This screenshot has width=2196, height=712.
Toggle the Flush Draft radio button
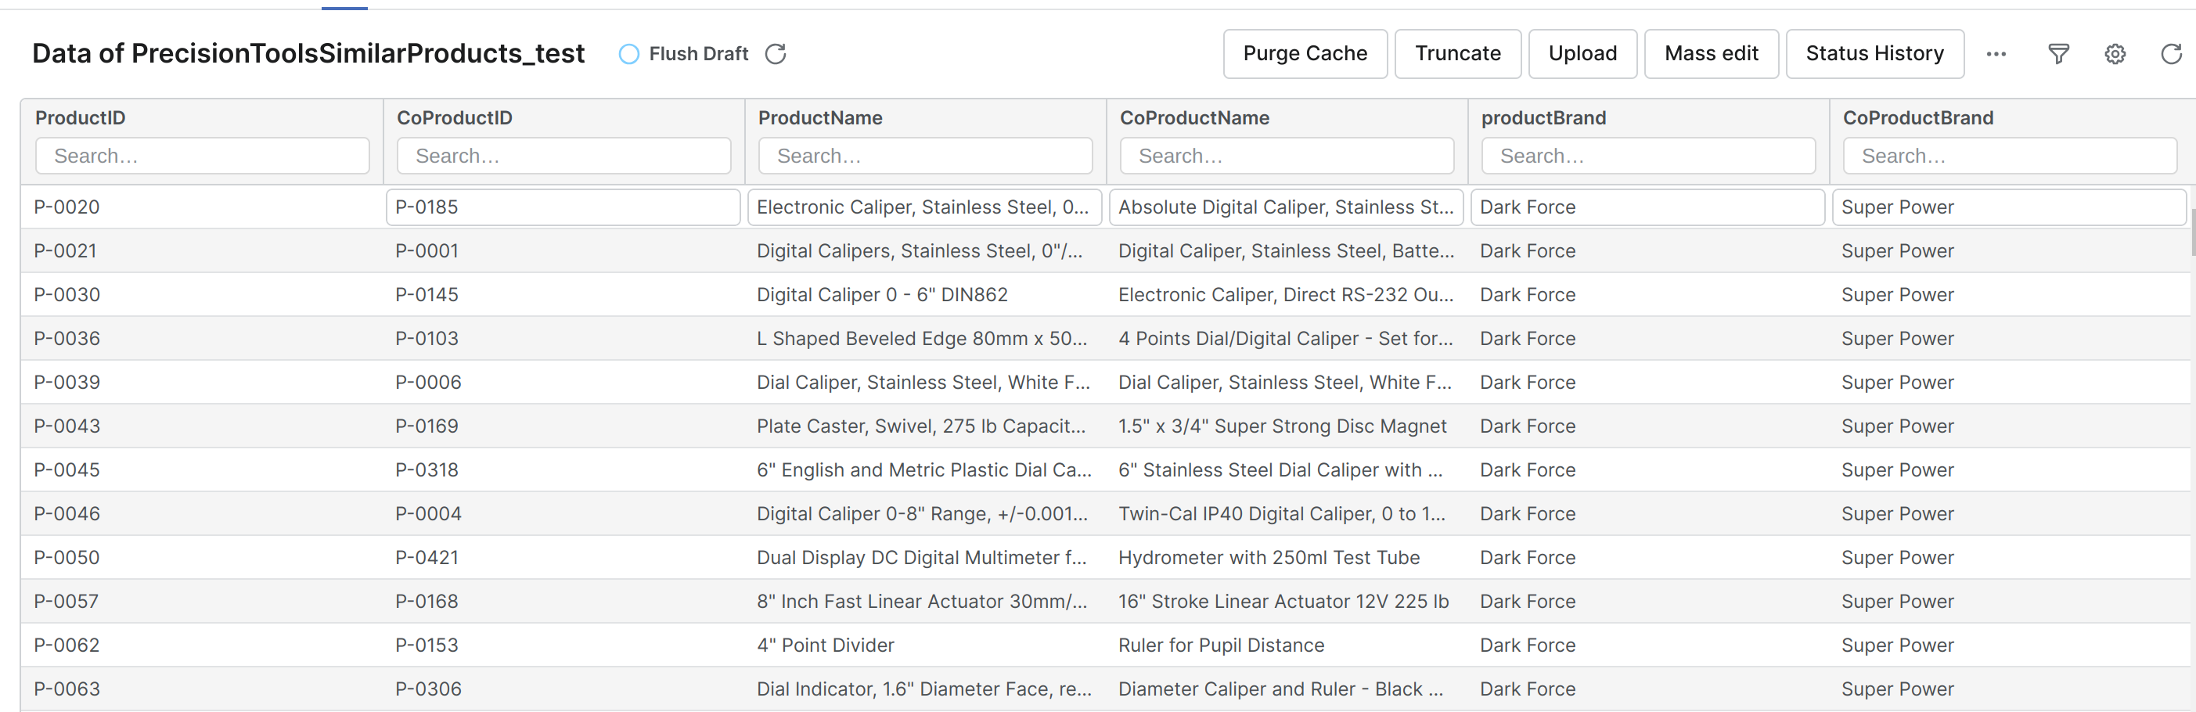pos(628,55)
